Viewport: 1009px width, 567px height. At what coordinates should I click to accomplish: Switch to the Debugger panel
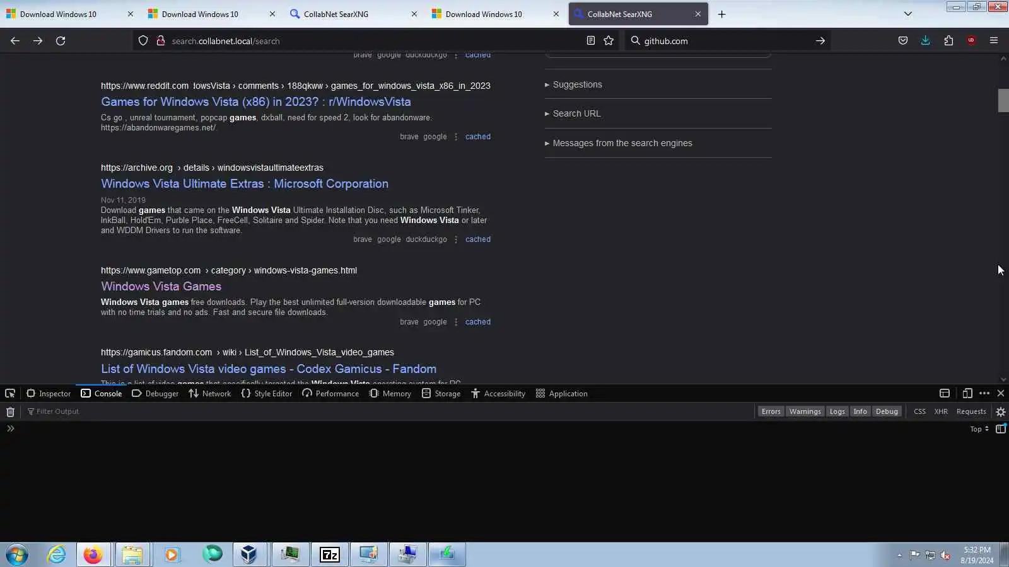(x=155, y=394)
